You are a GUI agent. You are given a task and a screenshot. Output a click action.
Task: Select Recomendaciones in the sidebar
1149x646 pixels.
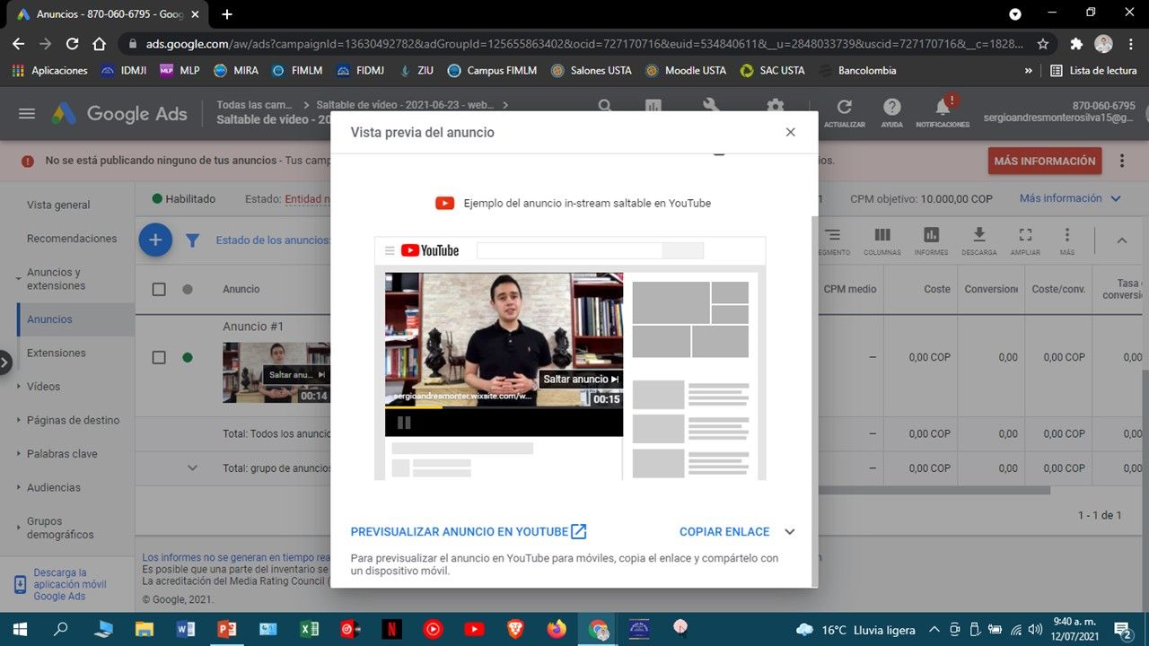72,239
